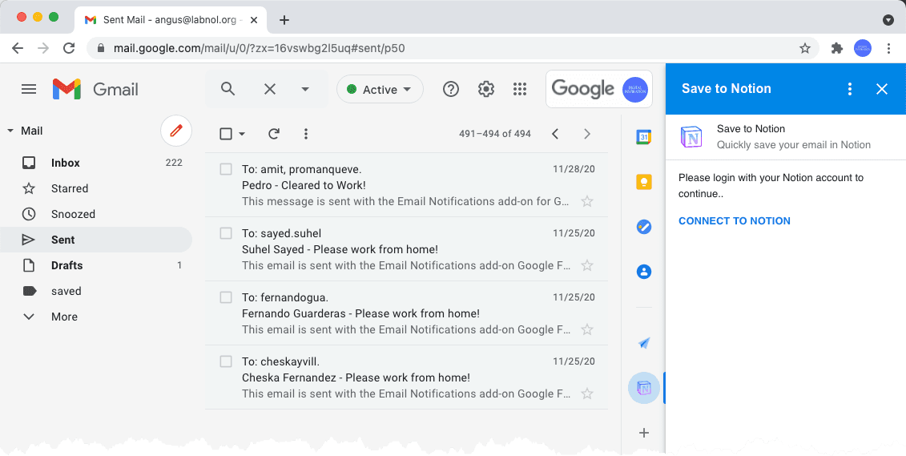Click the Save to Notion add-on icon in side rail

[644, 388]
